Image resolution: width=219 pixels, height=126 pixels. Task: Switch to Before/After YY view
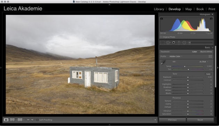coord(20,120)
